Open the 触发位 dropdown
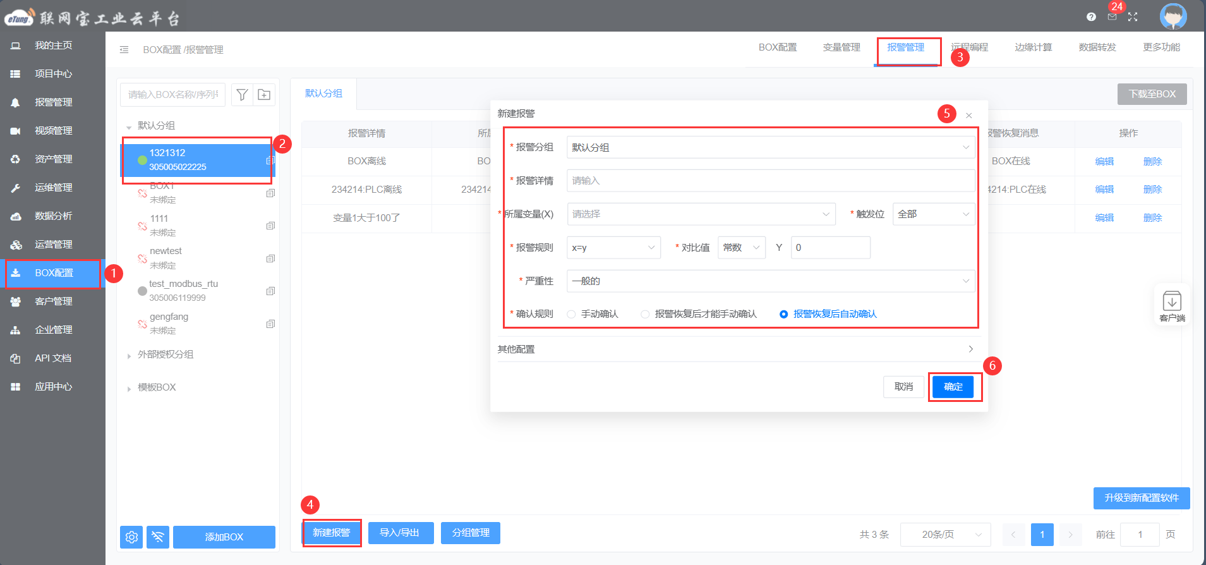Image resolution: width=1206 pixels, height=565 pixels. point(934,214)
